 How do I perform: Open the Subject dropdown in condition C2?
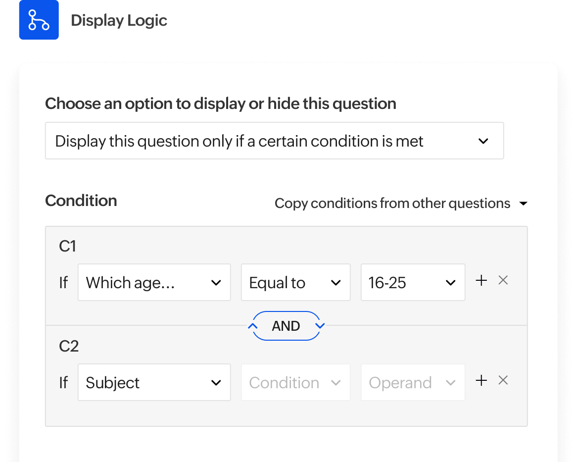[x=154, y=382]
